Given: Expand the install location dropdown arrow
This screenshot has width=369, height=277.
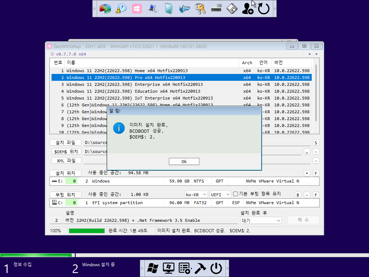Looking at the screenshot, I should point(307,173).
